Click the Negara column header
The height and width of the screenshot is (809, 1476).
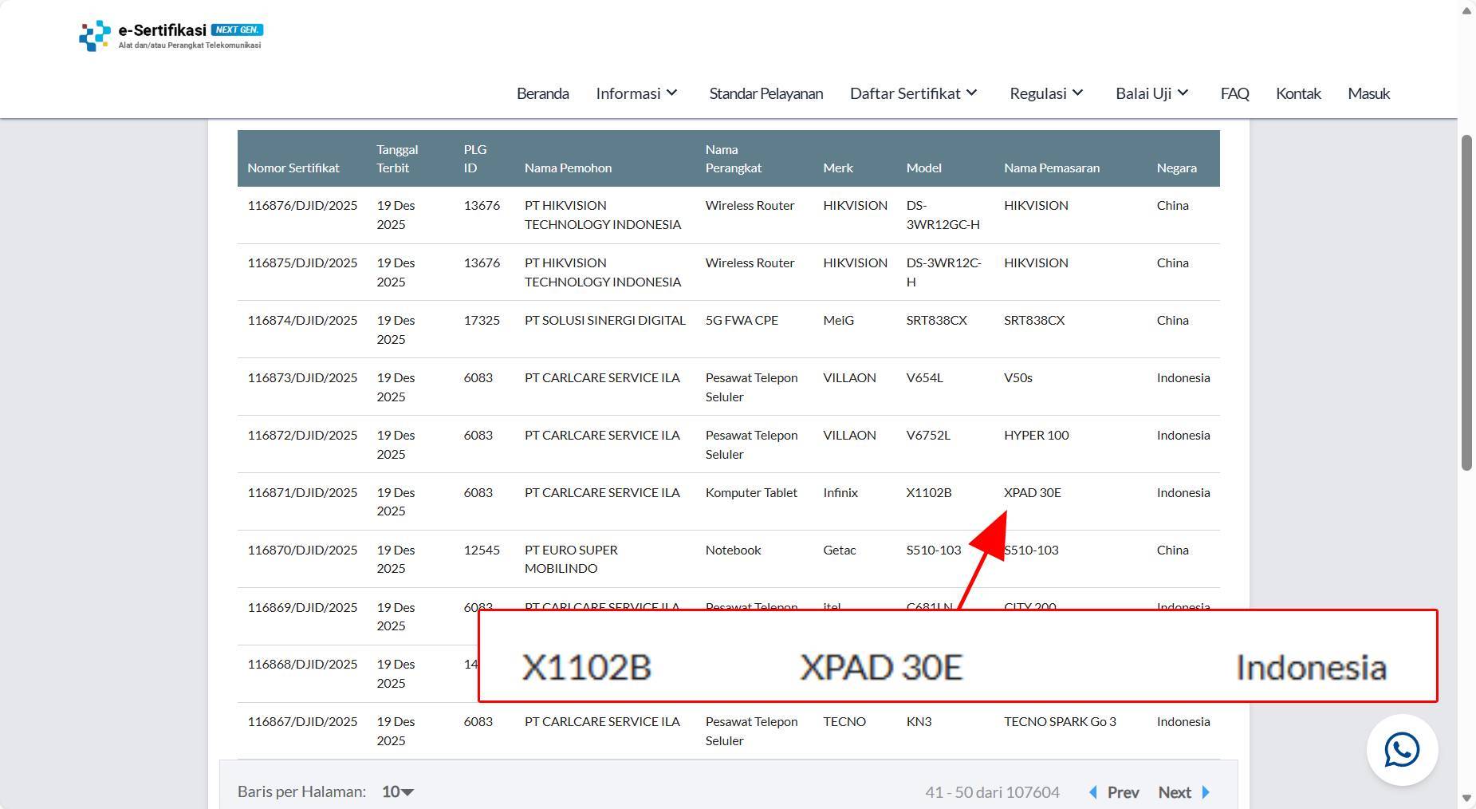point(1176,168)
